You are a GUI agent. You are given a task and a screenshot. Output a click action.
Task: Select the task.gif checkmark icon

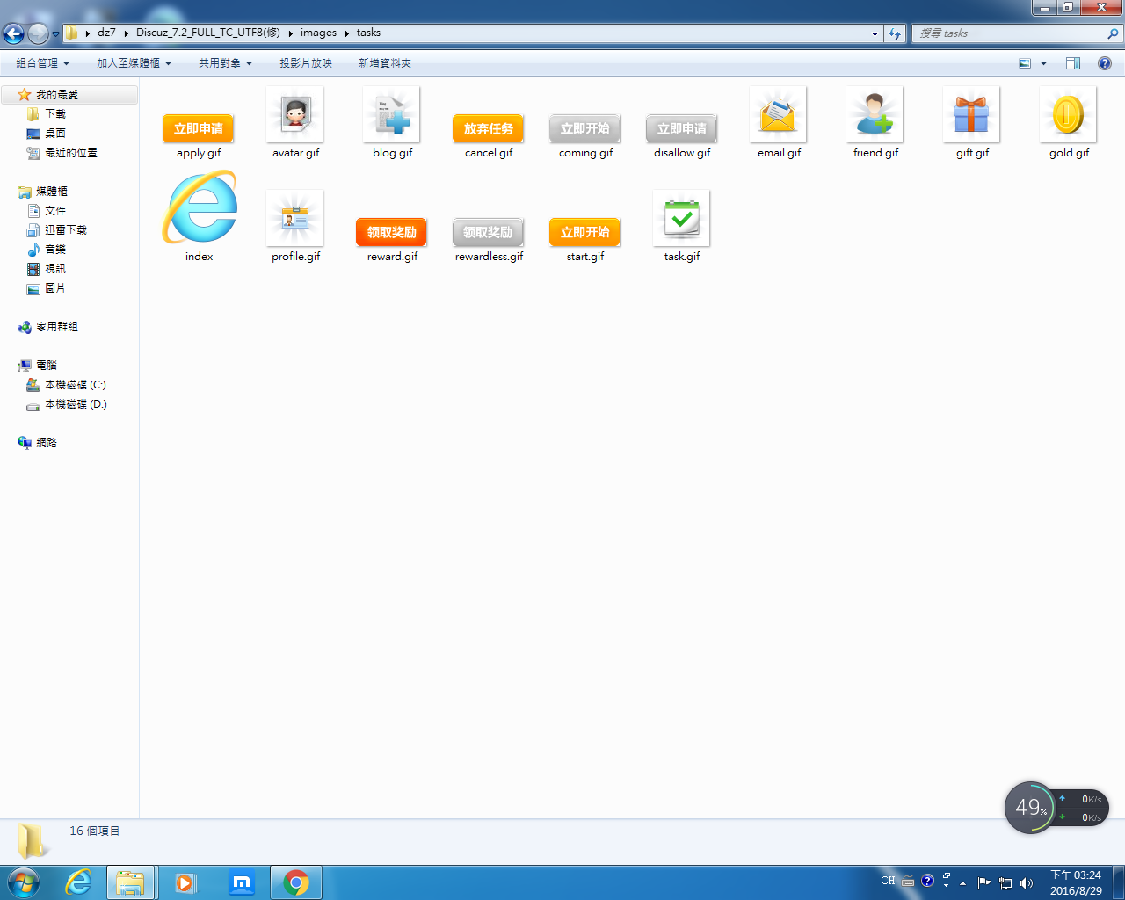682,218
